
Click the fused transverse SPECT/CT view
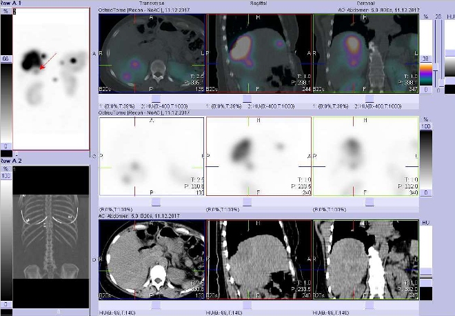pyautogui.click(x=152, y=54)
